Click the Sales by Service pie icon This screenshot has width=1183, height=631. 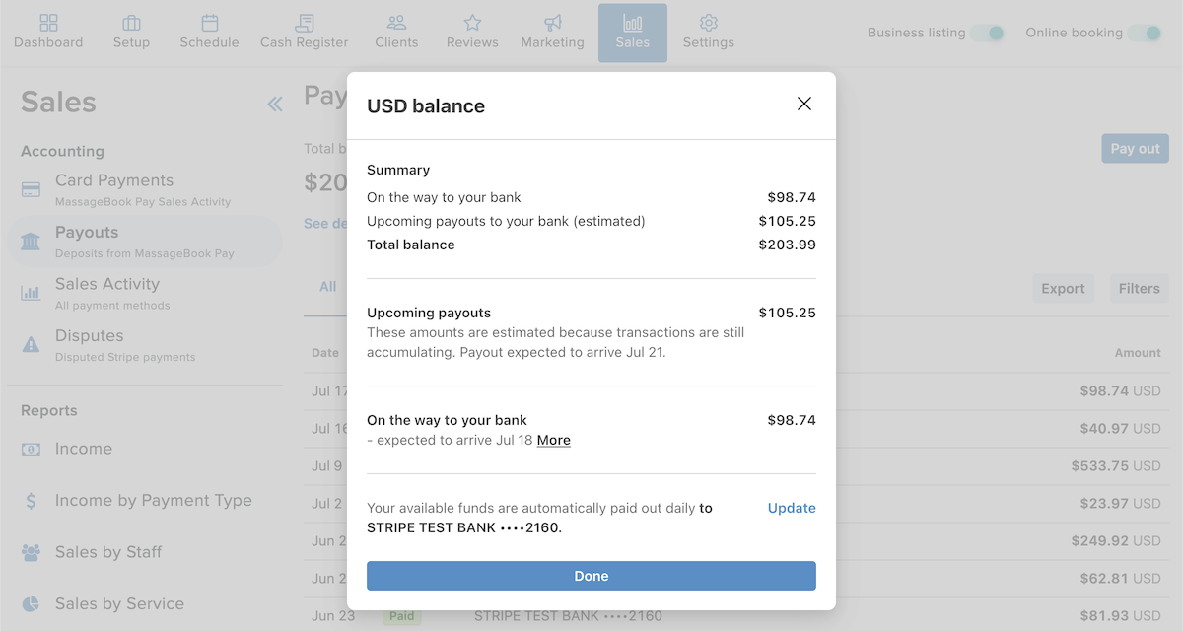pos(31,603)
